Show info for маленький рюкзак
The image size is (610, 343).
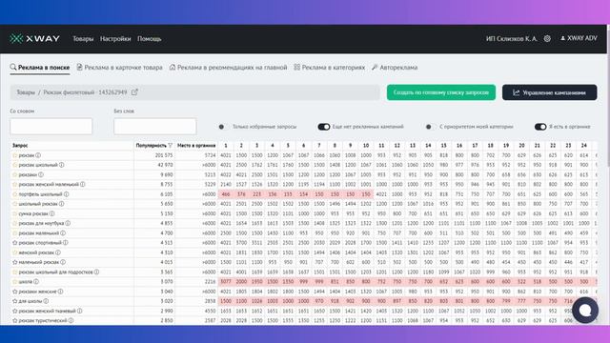point(63,262)
